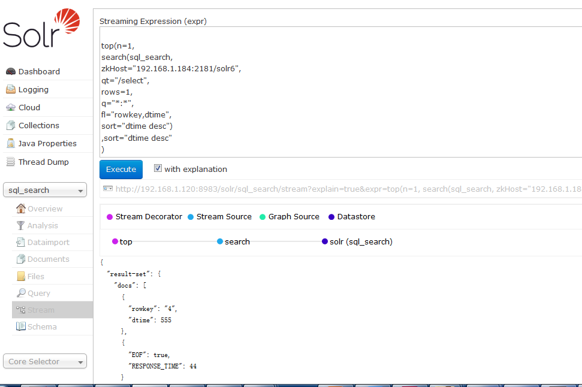Click the Documents icon
This screenshot has height=387, width=582.
(x=21, y=259)
